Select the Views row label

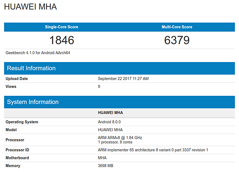coord(11,86)
